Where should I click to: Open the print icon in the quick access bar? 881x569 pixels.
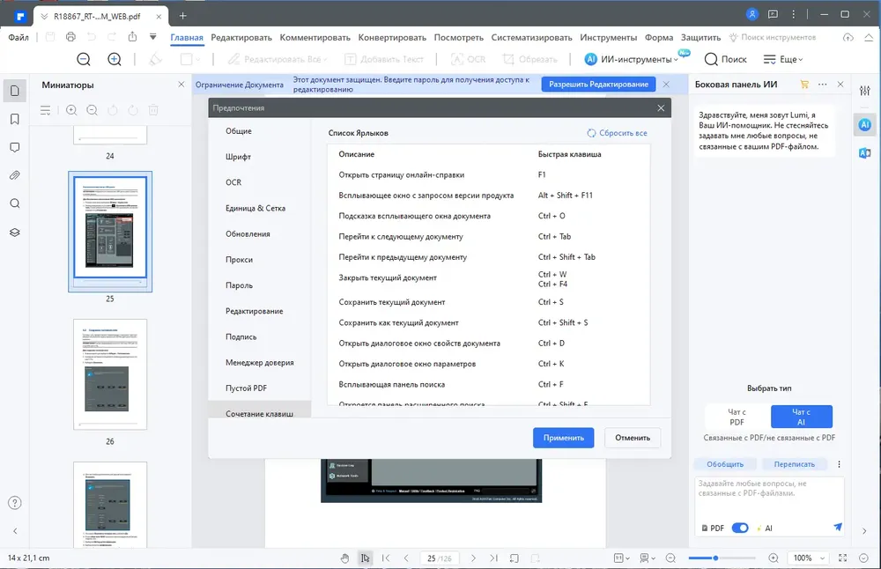point(70,37)
